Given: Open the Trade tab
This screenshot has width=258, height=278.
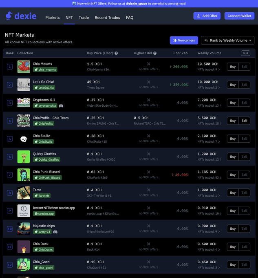Looking at the screenshot, I should [84, 18].
